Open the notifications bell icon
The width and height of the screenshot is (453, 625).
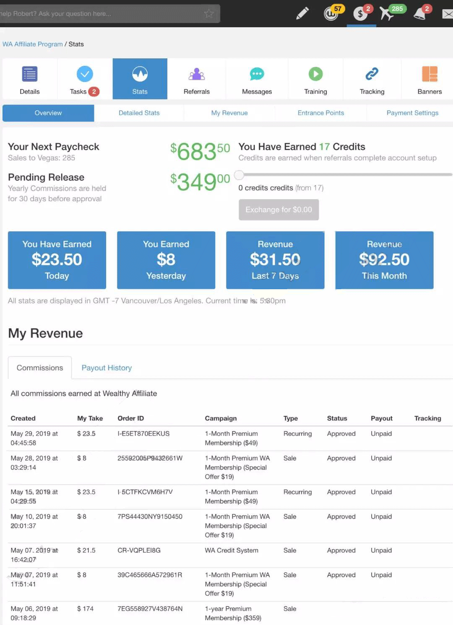[x=420, y=13]
